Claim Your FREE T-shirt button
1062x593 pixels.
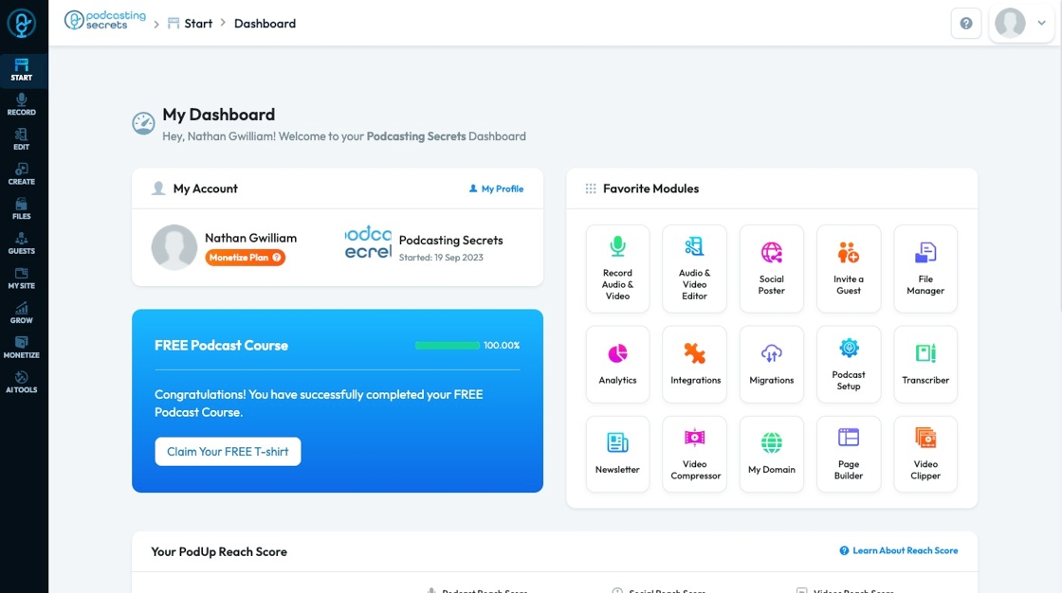coord(228,452)
